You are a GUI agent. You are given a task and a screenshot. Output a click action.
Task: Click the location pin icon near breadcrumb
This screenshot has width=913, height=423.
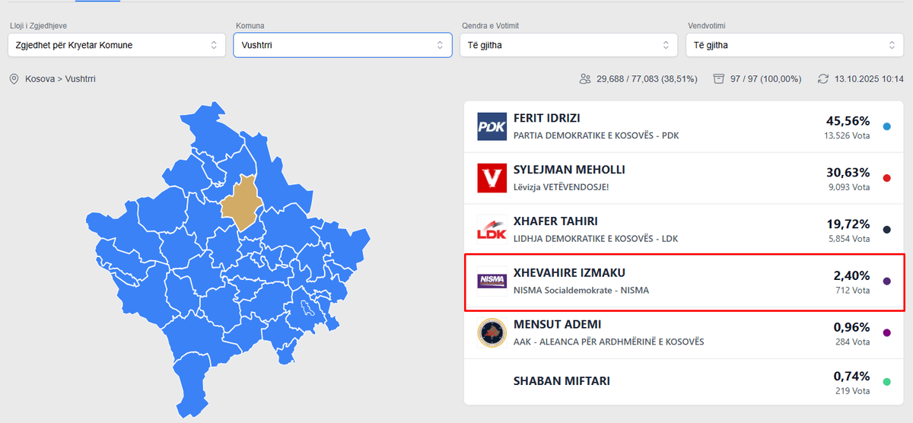[14, 79]
